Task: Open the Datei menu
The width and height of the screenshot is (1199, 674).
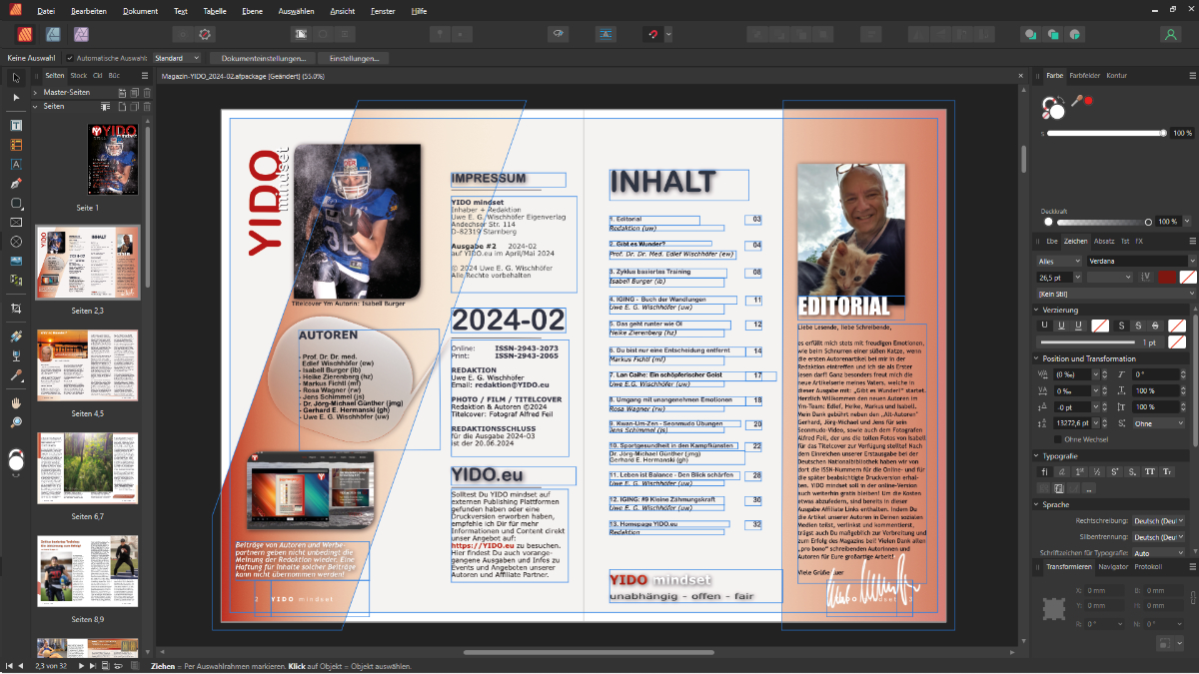Action: (46, 11)
